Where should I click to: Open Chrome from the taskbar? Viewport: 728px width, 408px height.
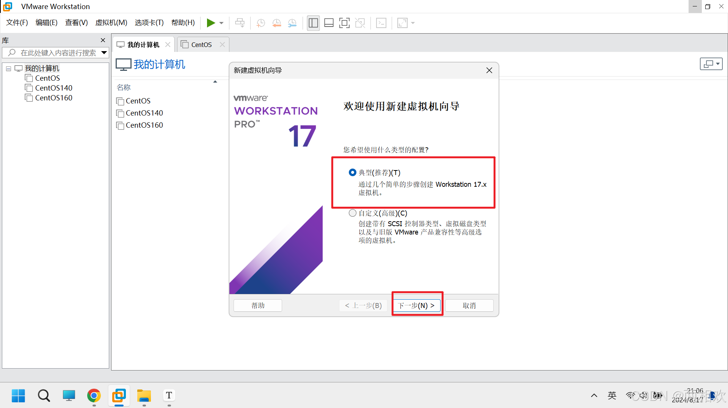coord(94,395)
